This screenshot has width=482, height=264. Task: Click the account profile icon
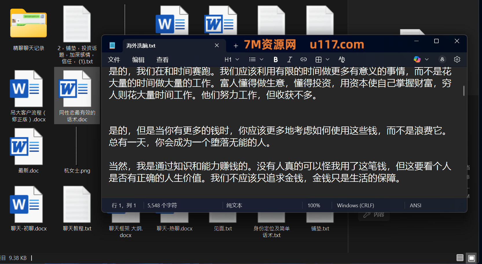tap(442, 60)
